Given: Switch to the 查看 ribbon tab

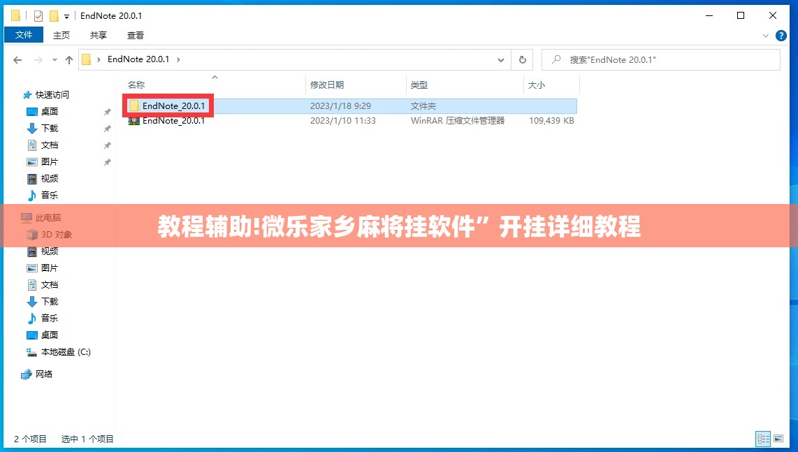Looking at the screenshot, I should [136, 35].
